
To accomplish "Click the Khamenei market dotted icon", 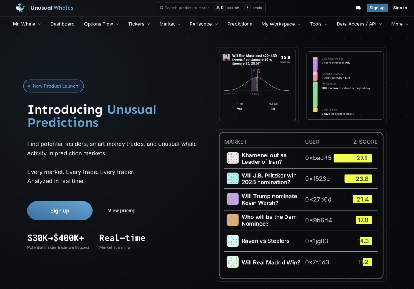I will click(232, 158).
